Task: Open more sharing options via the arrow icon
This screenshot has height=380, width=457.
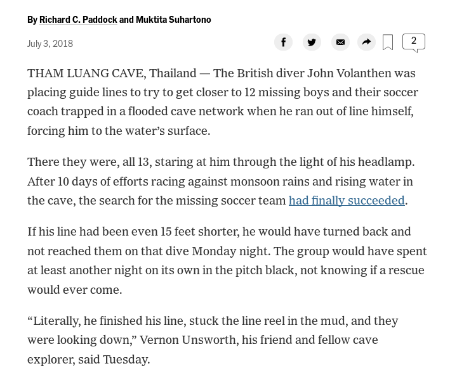Action: pyautogui.click(x=366, y=42)
